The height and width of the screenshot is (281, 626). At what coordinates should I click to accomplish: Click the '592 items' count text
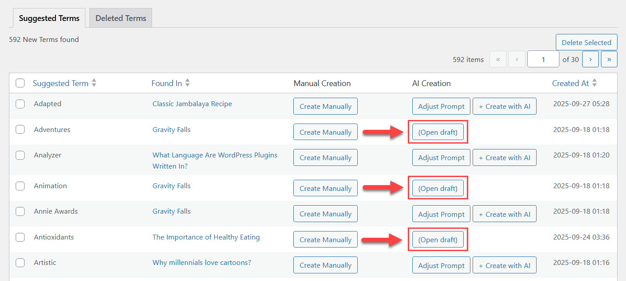click(468, 59)
